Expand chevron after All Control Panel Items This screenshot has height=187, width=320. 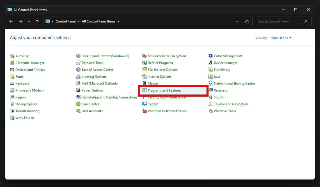click(118, 22)
